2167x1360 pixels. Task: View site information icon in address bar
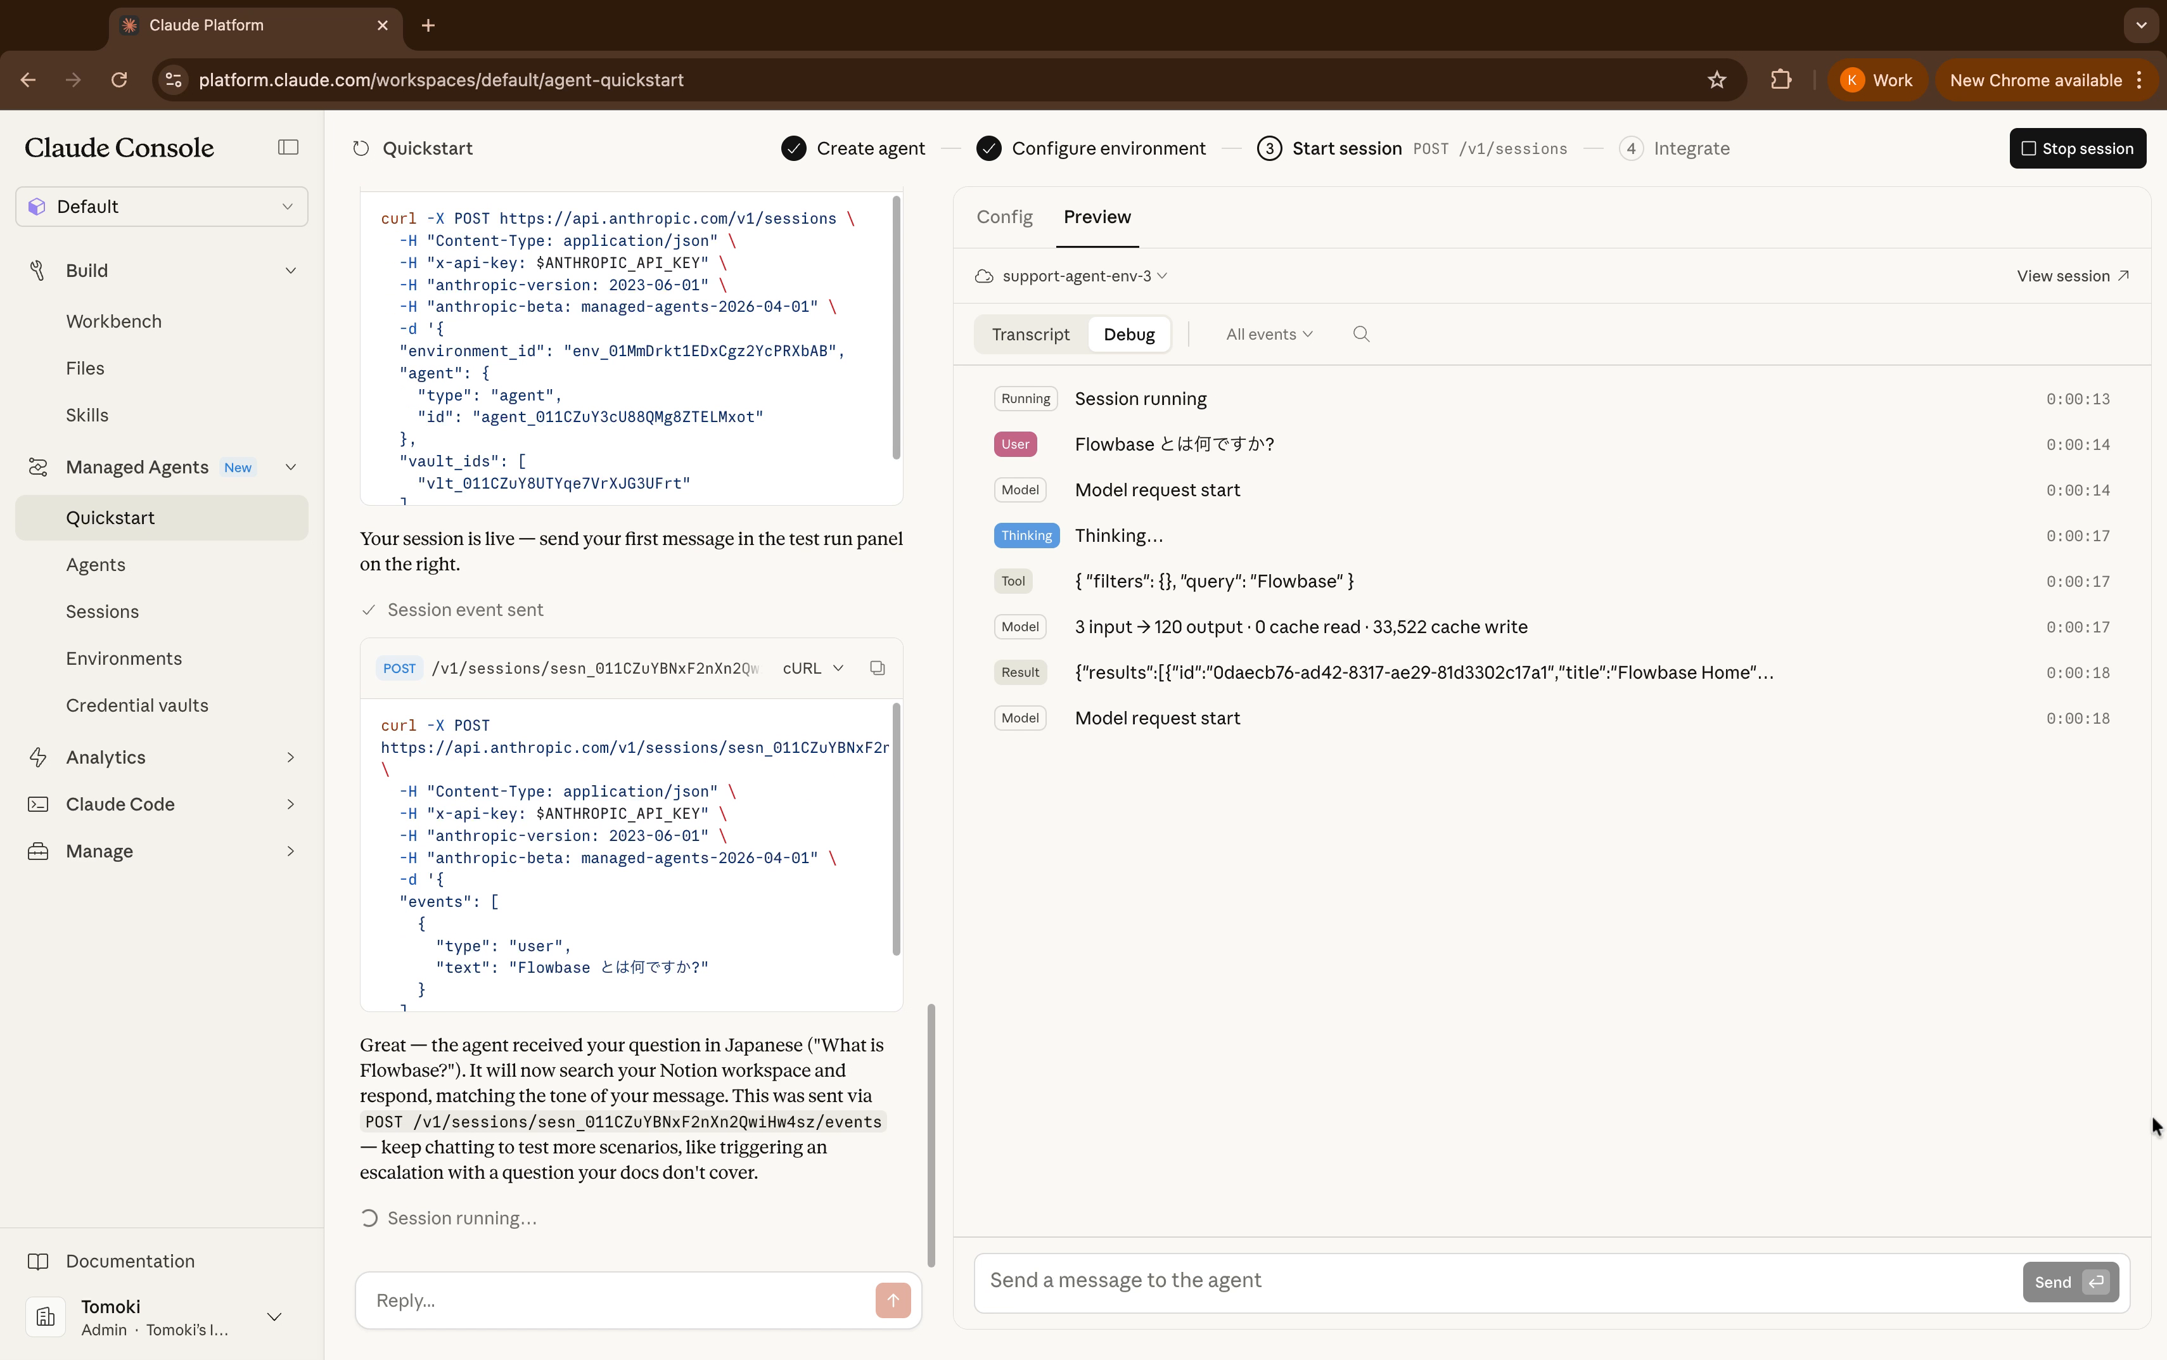(174, 80)
